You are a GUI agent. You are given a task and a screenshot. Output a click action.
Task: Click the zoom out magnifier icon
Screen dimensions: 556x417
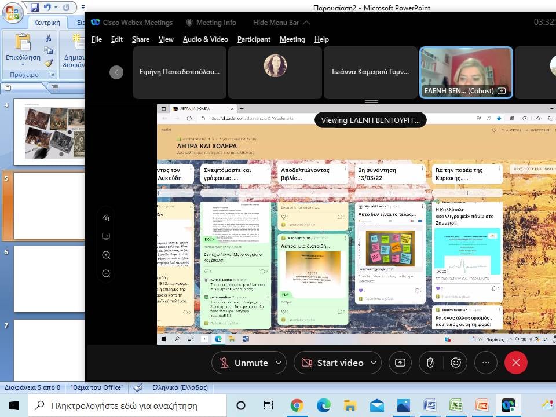106,273
